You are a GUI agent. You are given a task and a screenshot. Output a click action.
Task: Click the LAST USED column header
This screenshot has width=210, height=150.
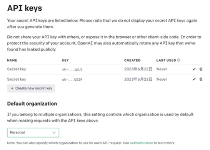pos(166,60)
